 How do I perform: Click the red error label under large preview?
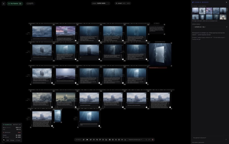pyautogui.click(x=158, y=68)
